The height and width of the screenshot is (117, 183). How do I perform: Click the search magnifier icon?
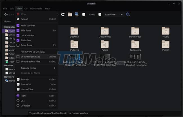[x=128, y=14]
